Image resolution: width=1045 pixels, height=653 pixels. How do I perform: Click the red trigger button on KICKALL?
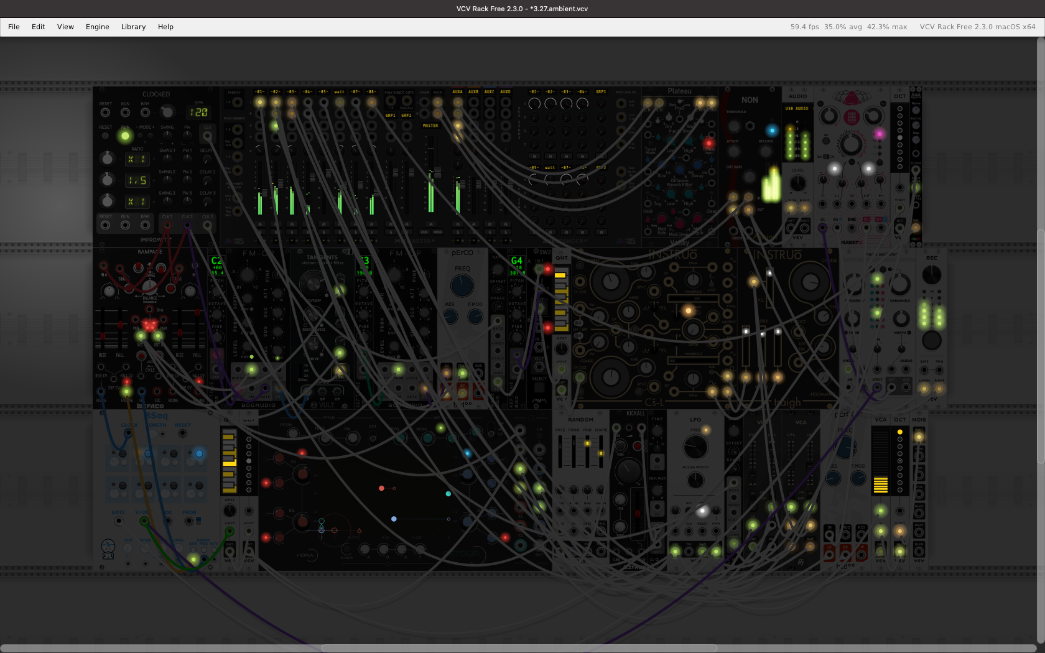click(x=638, y=445)
